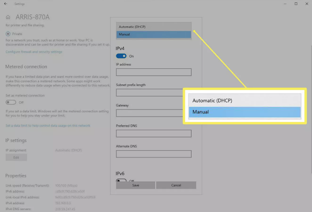Close the Settings window
The height and width of the screenshot is (212, 312).
pyautogui.click(x=307, y=4)
